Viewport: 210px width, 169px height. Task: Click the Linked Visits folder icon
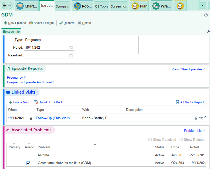pos(8,92)
